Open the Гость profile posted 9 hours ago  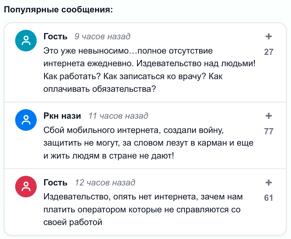56,36
